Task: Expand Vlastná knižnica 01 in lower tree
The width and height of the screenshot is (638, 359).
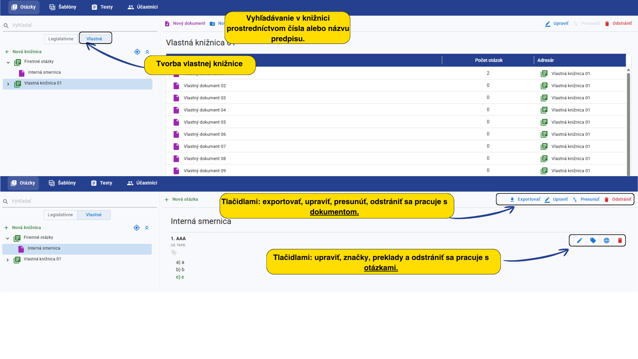Action: (x=8, y=260)
